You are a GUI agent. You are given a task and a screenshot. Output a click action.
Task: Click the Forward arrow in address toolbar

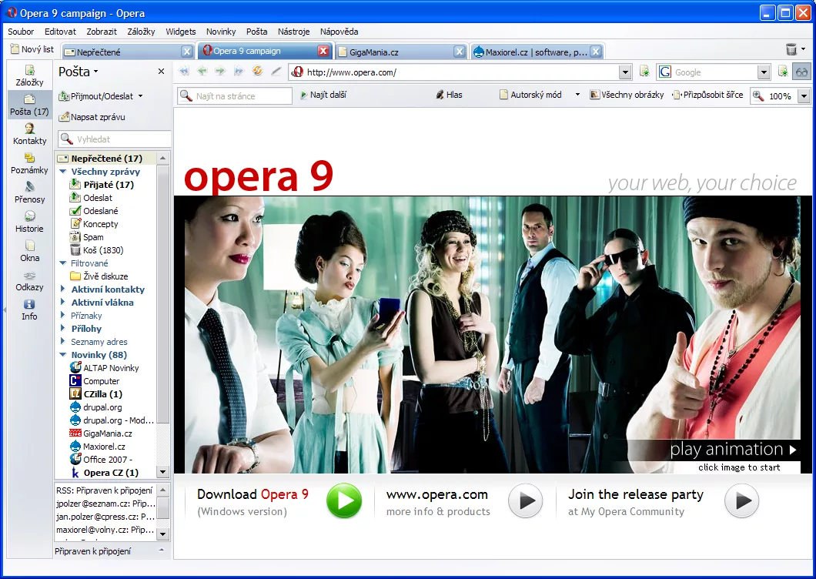coord(221,72)
